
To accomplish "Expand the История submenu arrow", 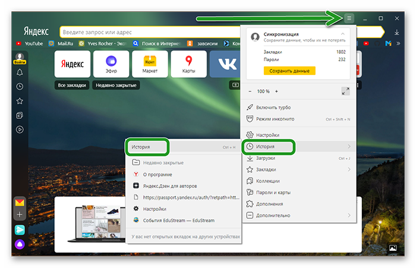I will 349,146.
